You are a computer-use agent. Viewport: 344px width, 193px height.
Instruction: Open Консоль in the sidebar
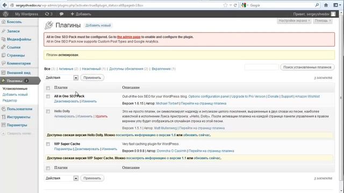pos(14,22)
